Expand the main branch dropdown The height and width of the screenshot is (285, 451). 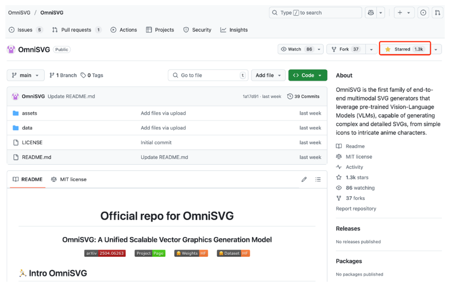point(25,75)
